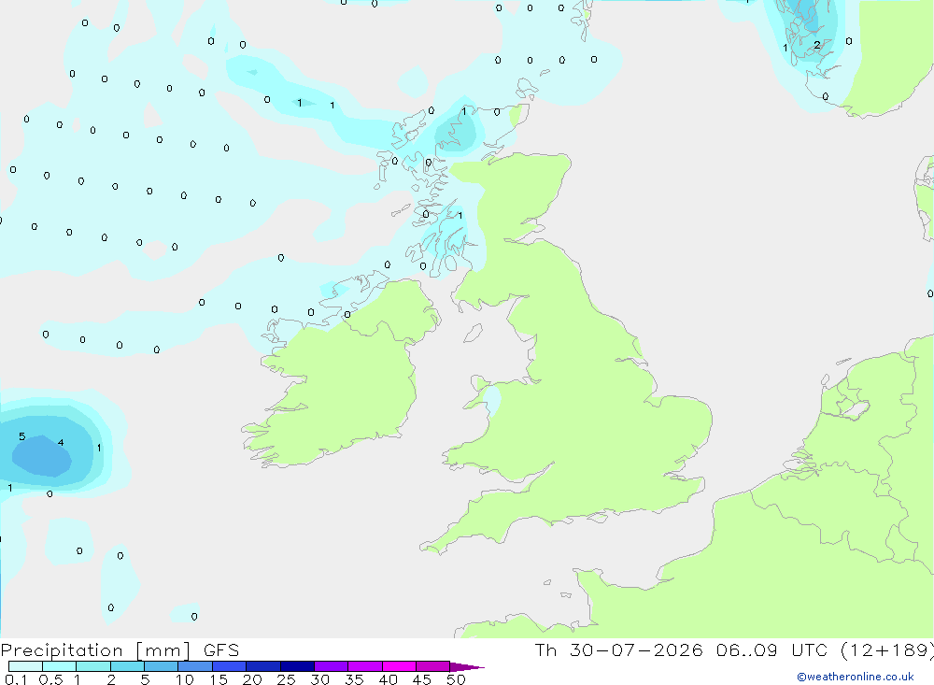Click the 'GFS' model label
Screen dimensions: 934x685
(221, 650)
